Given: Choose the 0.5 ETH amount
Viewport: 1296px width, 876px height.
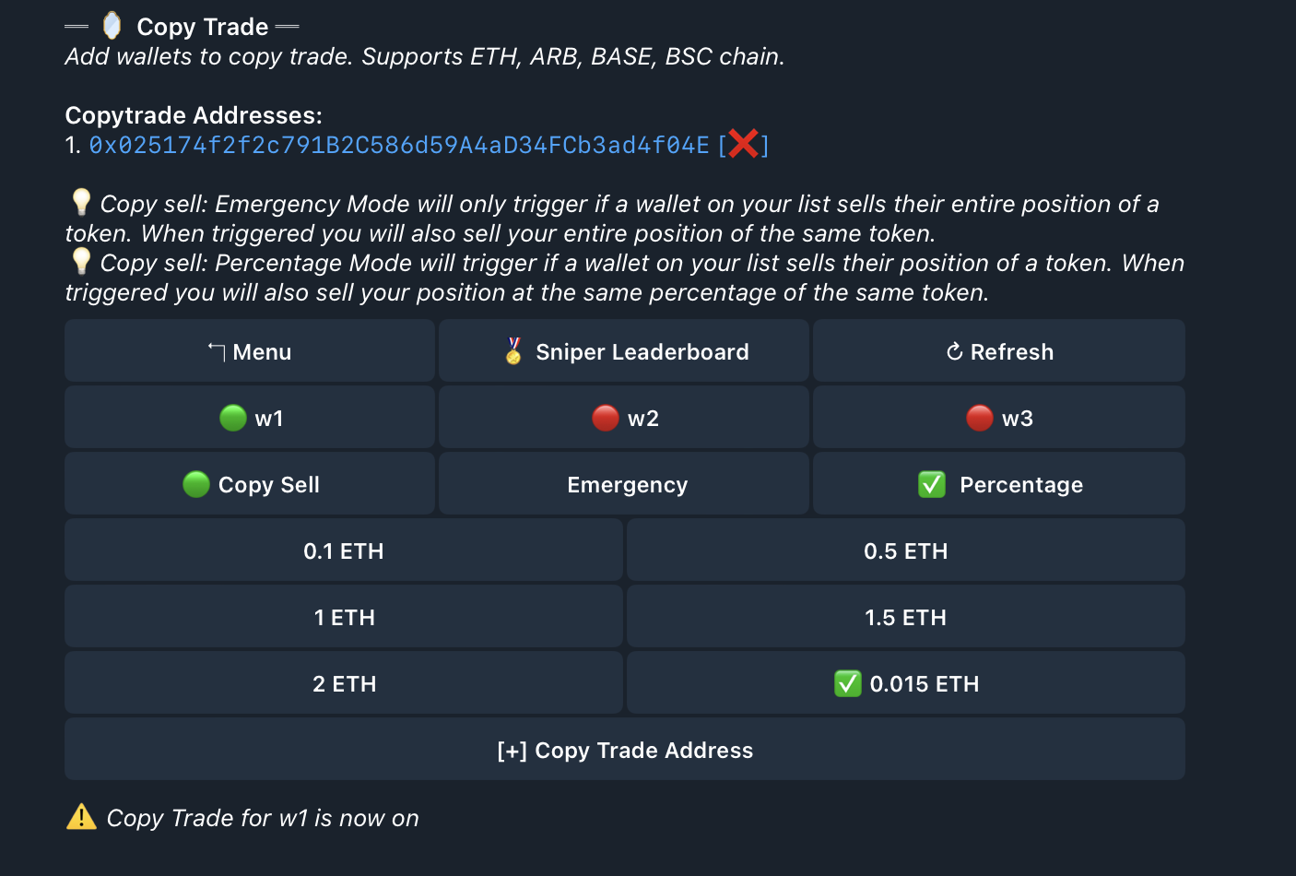Looking at the screenshot, I should (905, 550).
